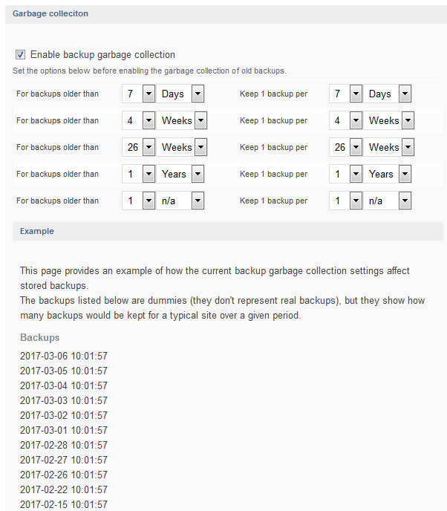447x511 pixels.
Task: Open first row 'older than' Days unit dropdown
Action: click(x=181, y=94)
